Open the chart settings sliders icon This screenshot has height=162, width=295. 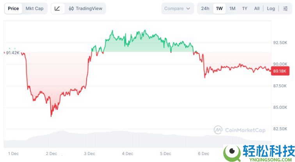coord(285,9)
